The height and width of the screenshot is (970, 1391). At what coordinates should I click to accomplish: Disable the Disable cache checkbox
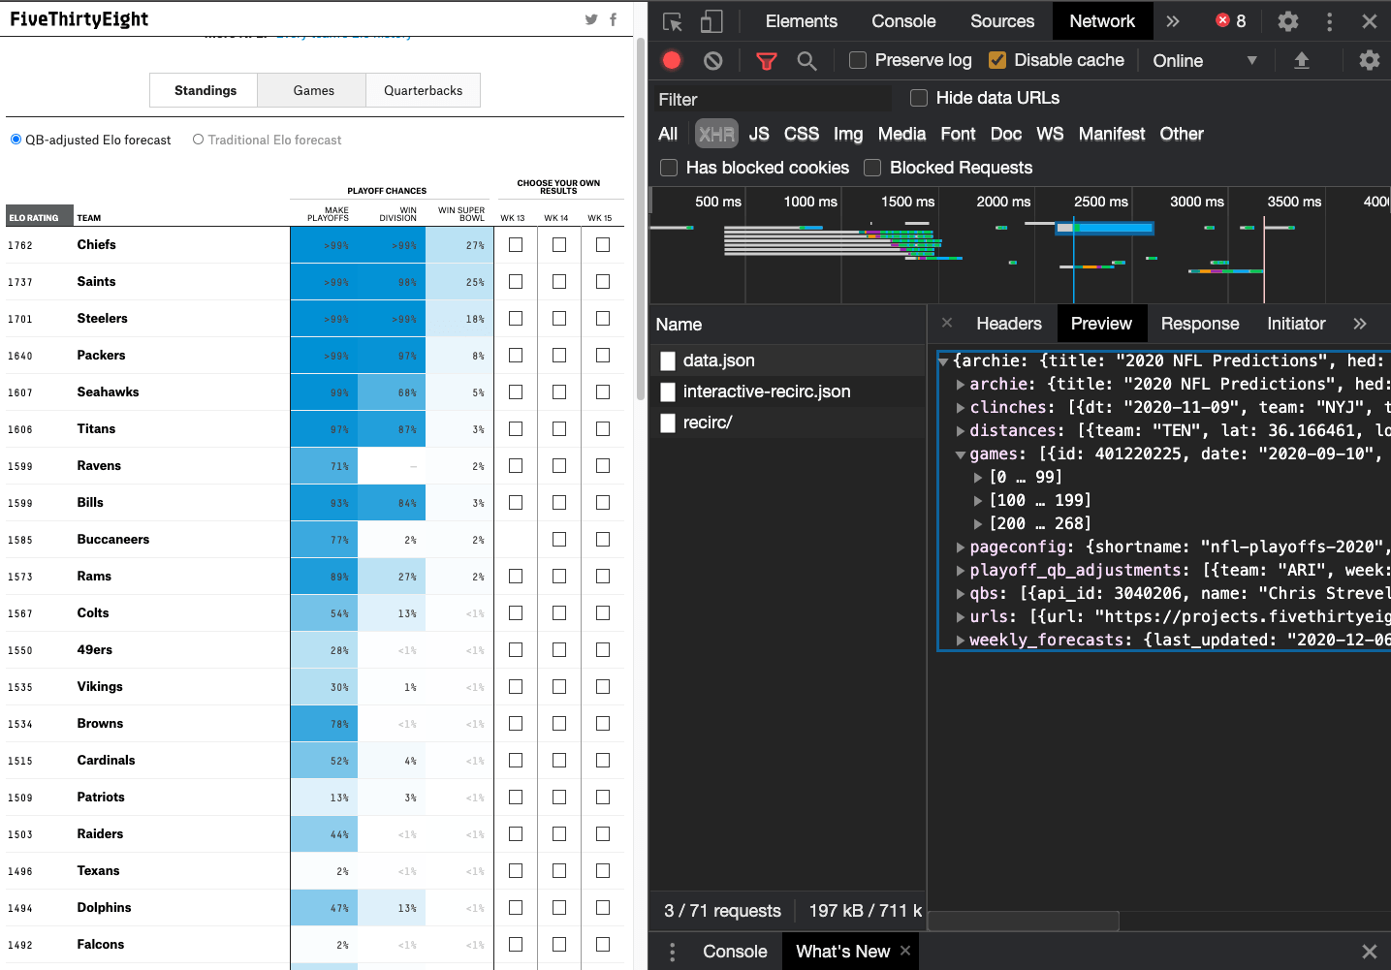(x=997, y=59)
